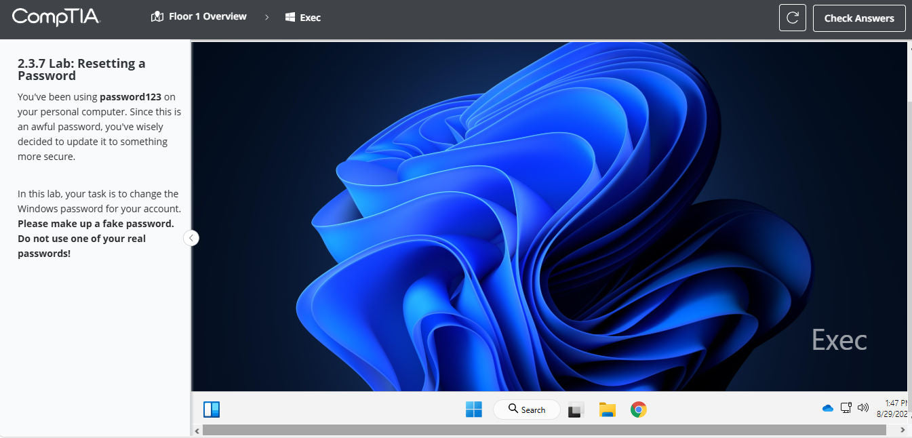Viewport: 912px width, 438px height.
Task: Open Google Chrome from the taskbar
Action: click(638, 410)
